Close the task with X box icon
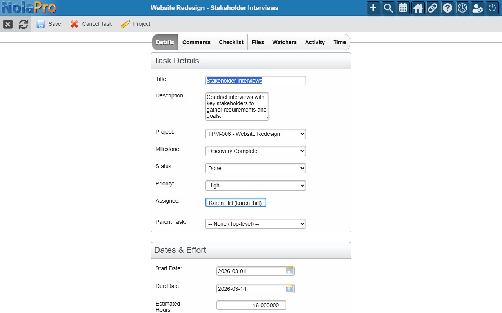 point(8,24)
